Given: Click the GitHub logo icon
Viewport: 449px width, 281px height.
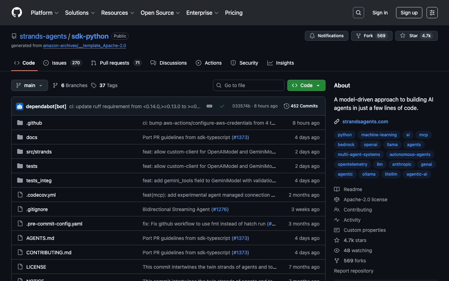Looking at the screenshot, I should (17, 13).
